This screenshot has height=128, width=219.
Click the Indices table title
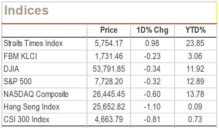26,10
